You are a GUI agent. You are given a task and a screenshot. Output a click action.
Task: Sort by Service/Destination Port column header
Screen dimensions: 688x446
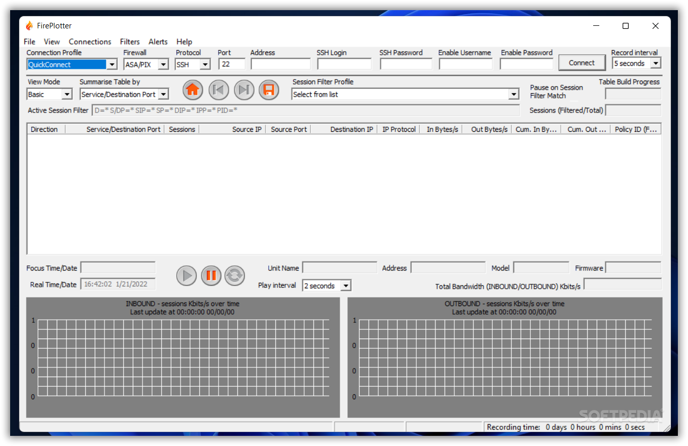point(115,129)
